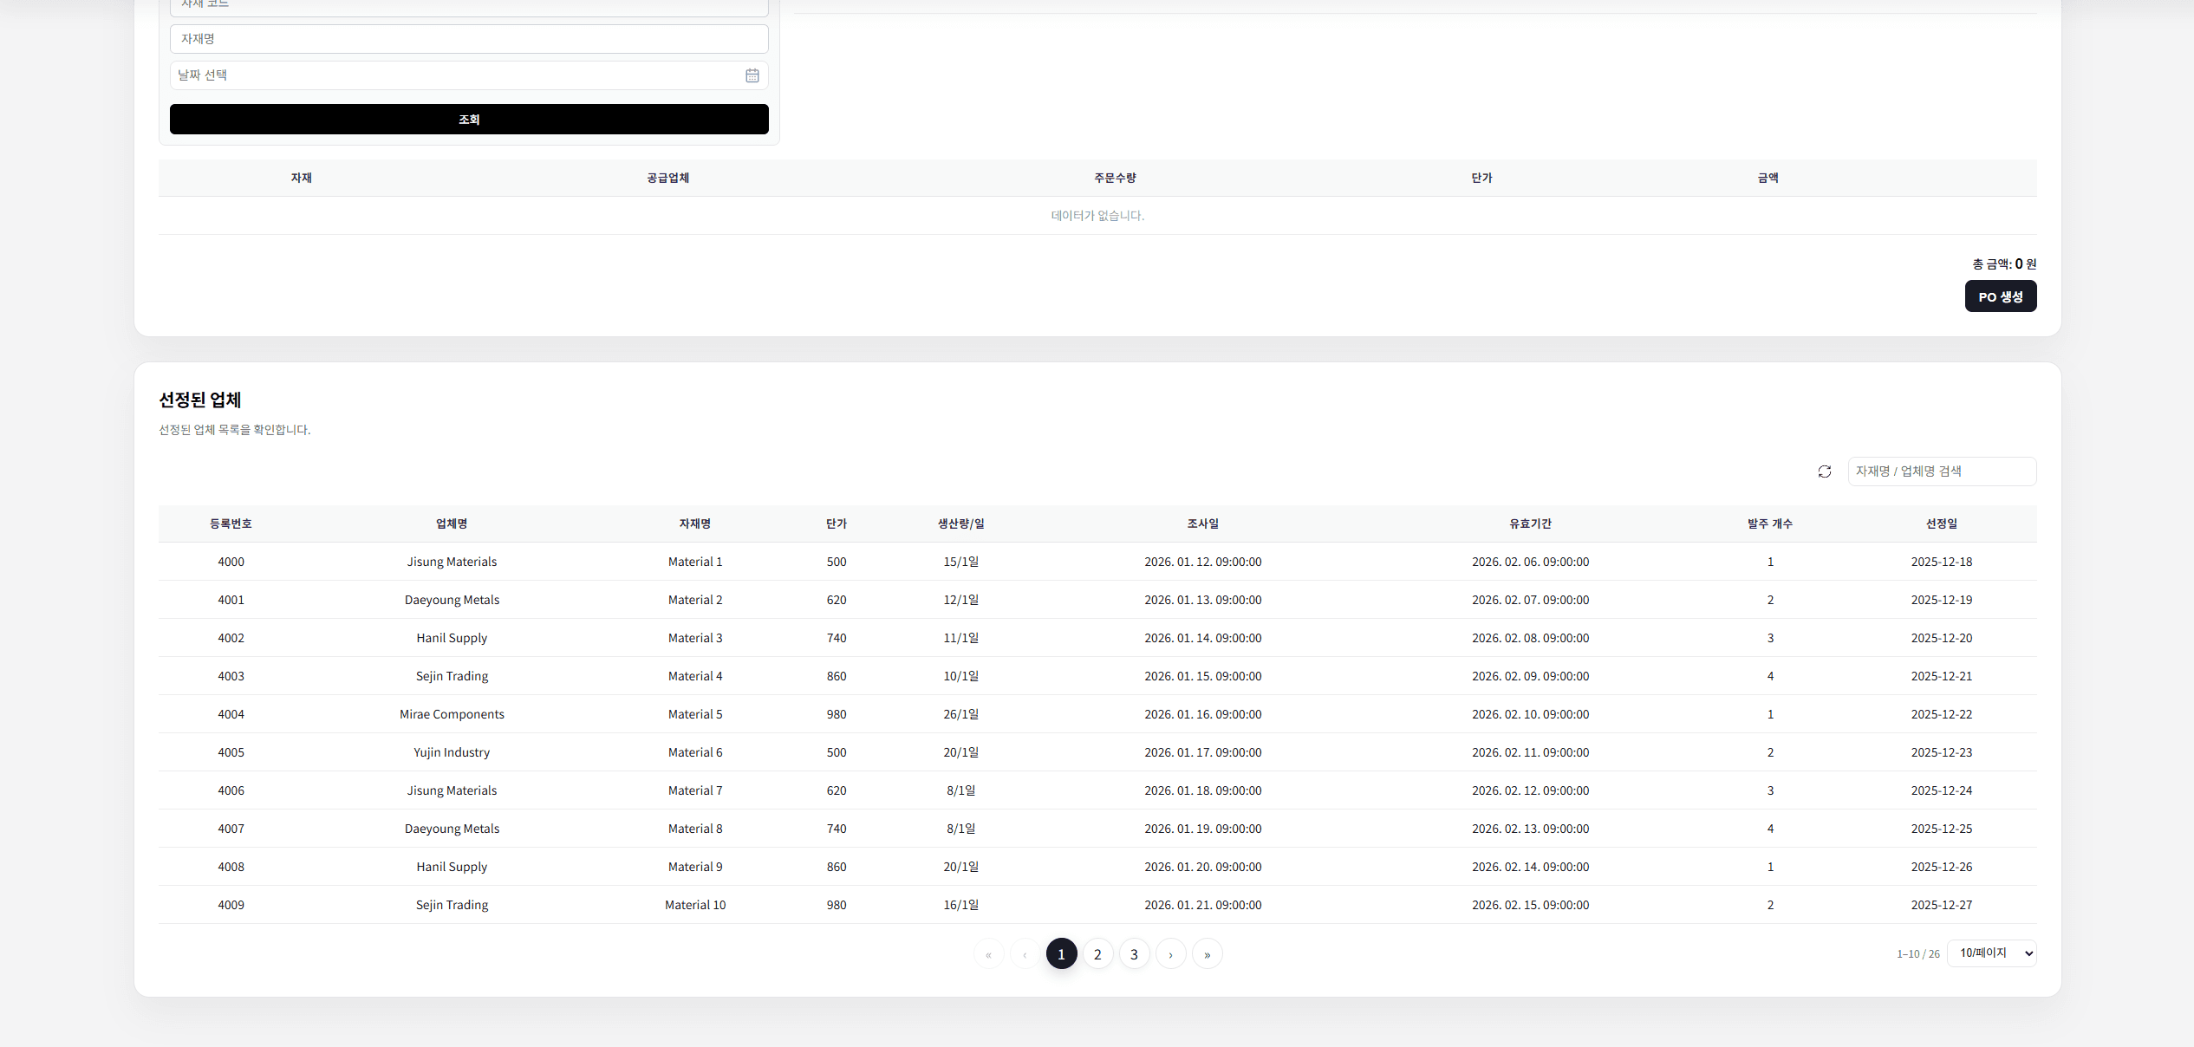Select row with registration number 4000
The width and height of the screenshot is (2194, 1047).
click(x=231, y=562)
